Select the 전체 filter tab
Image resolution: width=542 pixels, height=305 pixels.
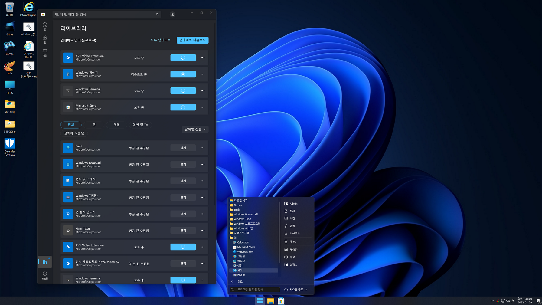[x=71, y=125]
